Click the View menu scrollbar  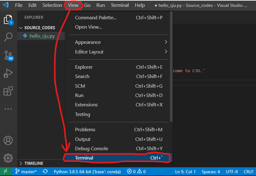point(171,66)
